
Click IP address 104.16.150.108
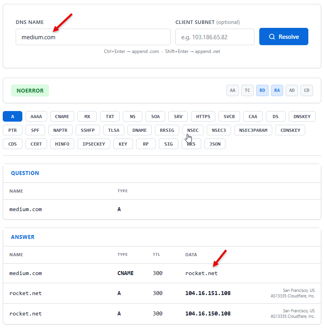tap(208, 313)
